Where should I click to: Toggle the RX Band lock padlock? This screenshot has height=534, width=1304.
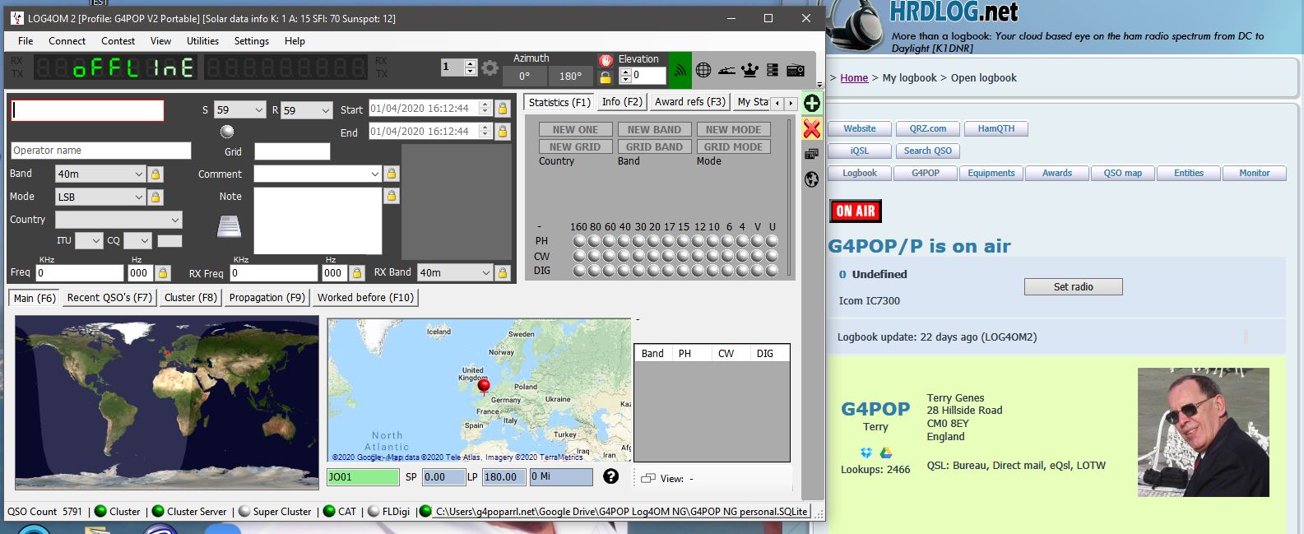[x=502, y=272]
